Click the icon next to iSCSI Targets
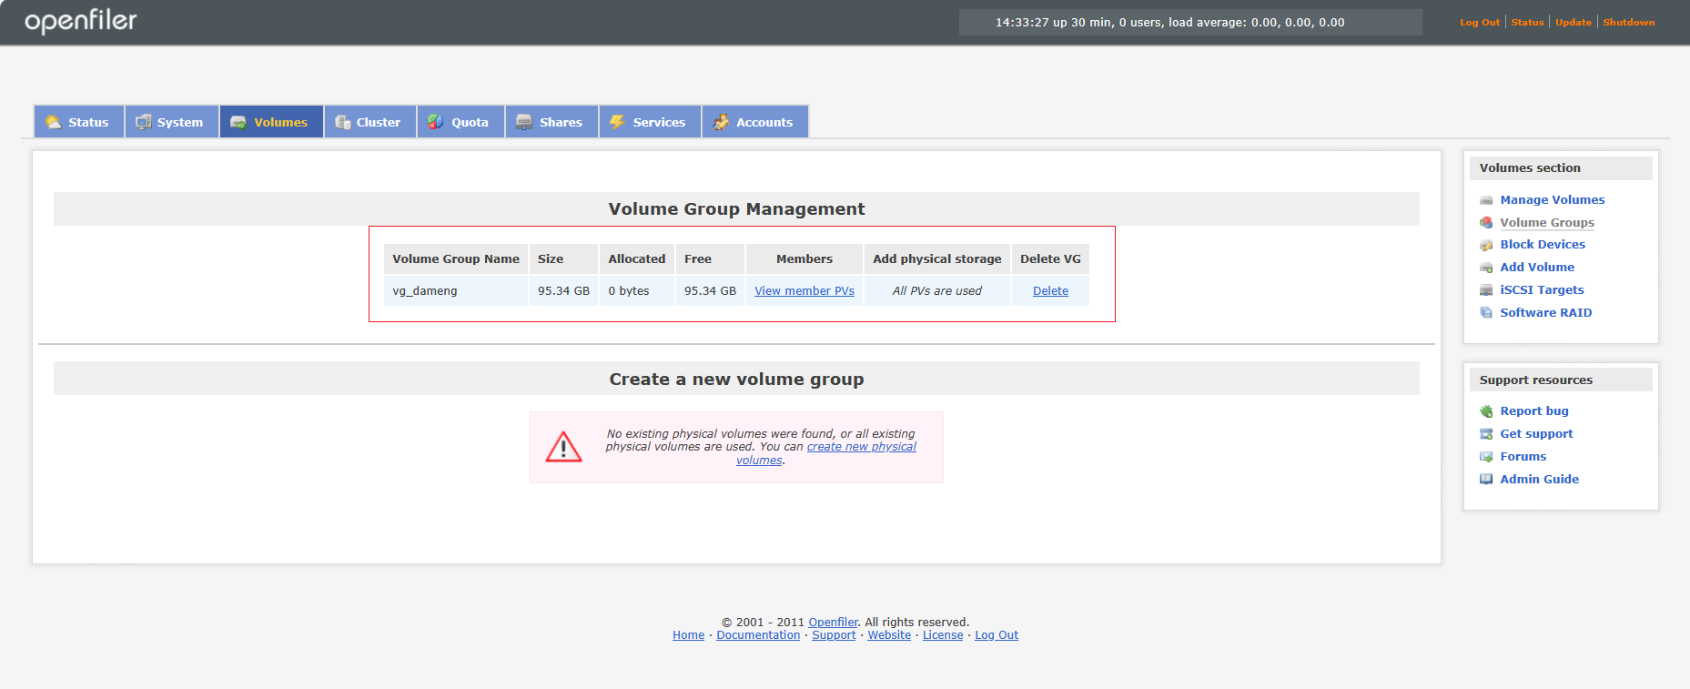1690x689 pixels. [1486, 290]
